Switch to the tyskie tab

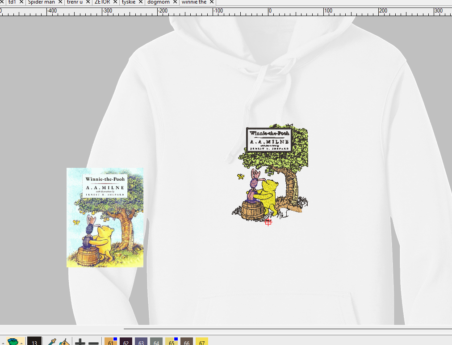[129, 2]
